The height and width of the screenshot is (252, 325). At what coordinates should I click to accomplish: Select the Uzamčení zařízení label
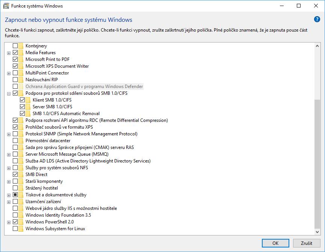point(43,202)
